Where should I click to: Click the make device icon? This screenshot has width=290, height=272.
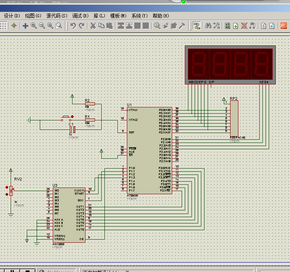click(165, 26)
